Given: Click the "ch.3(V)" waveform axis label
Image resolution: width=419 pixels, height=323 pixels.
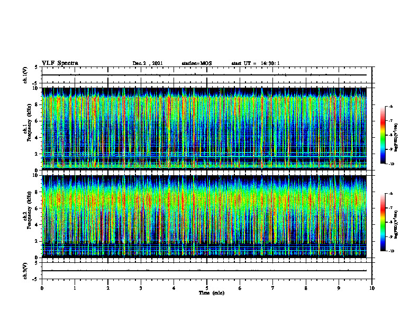Looking at the screenshot, I should 25,271.
